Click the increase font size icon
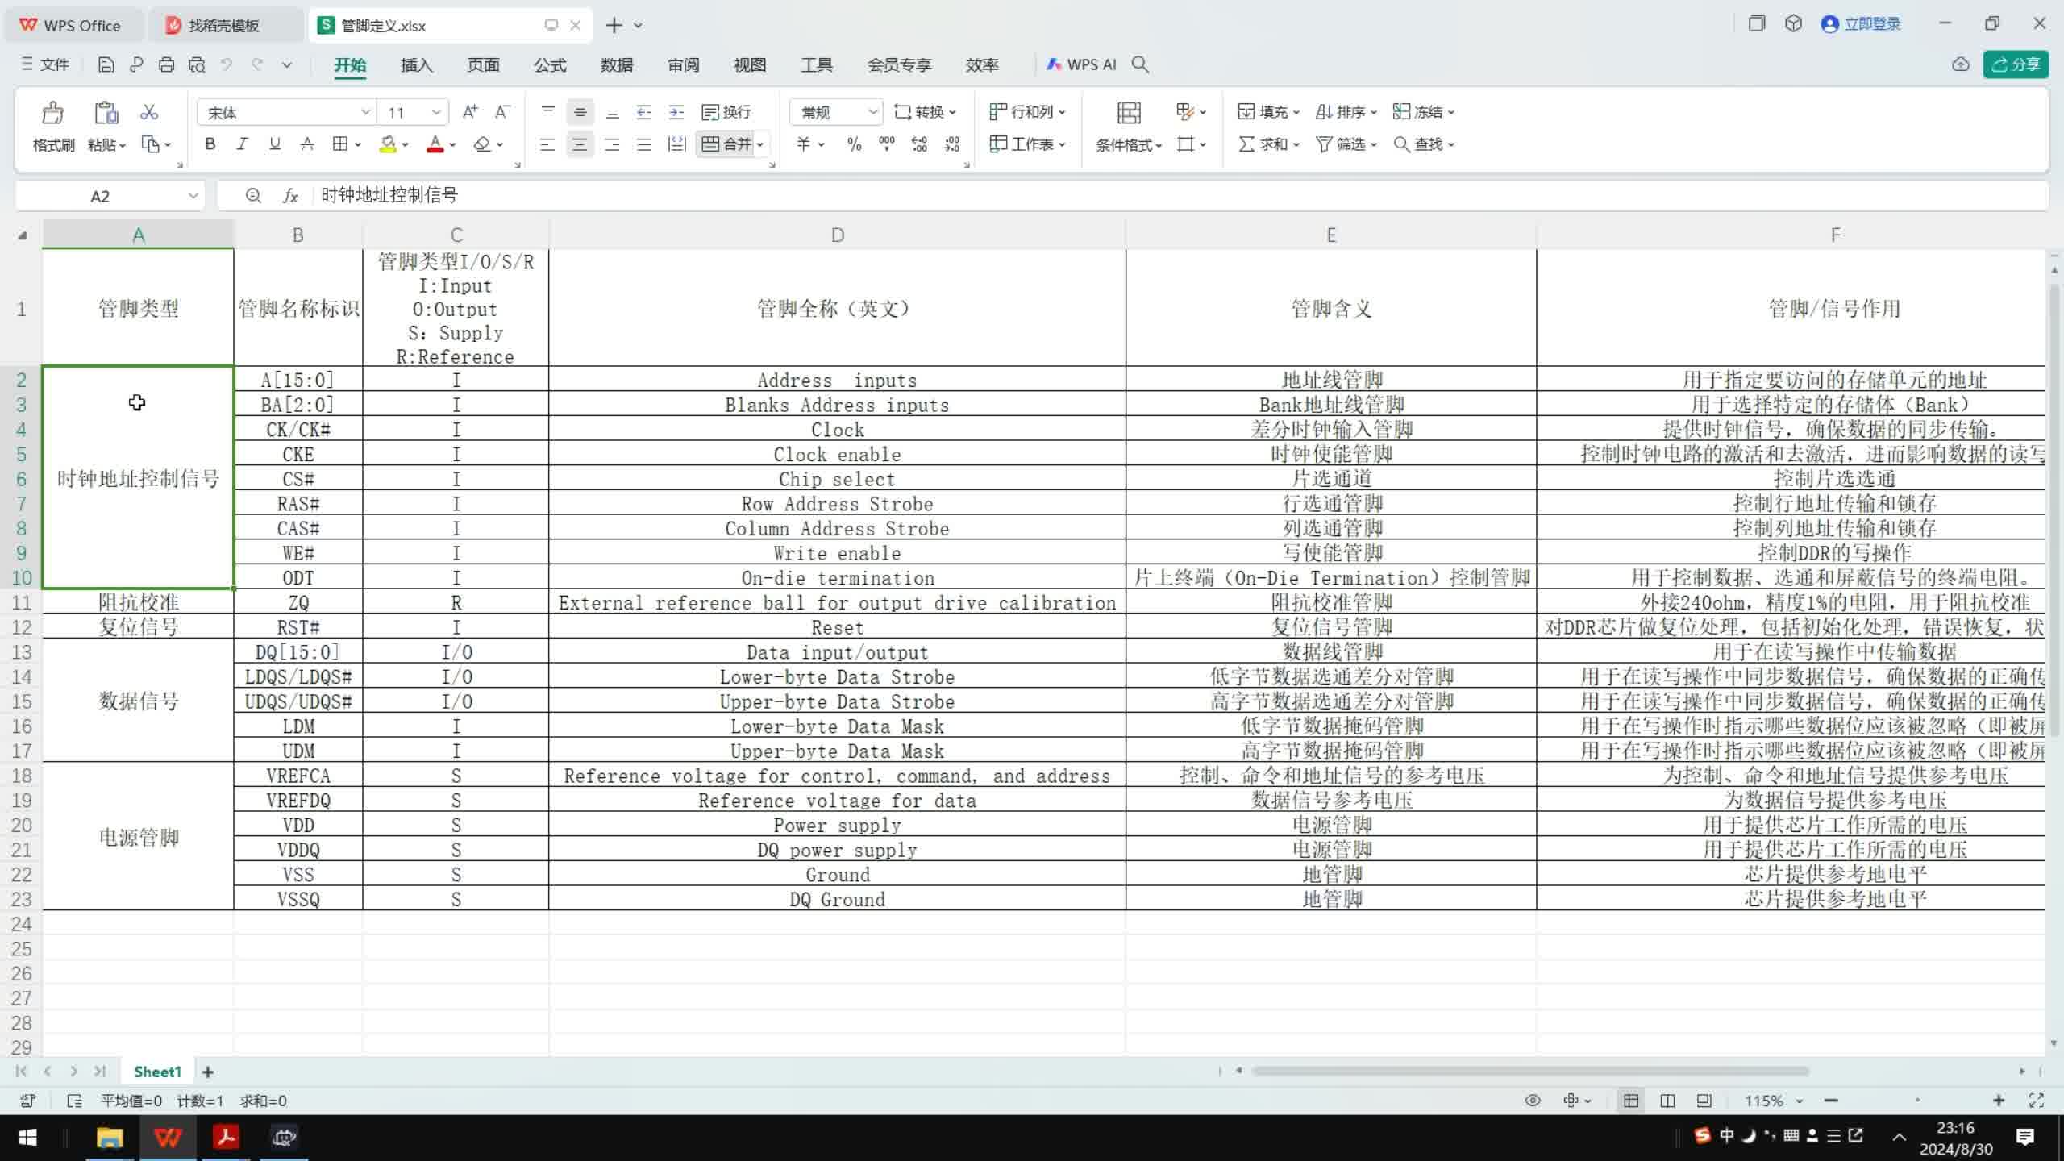This screenshot has width=2064, height=1161. click(470, 112)
